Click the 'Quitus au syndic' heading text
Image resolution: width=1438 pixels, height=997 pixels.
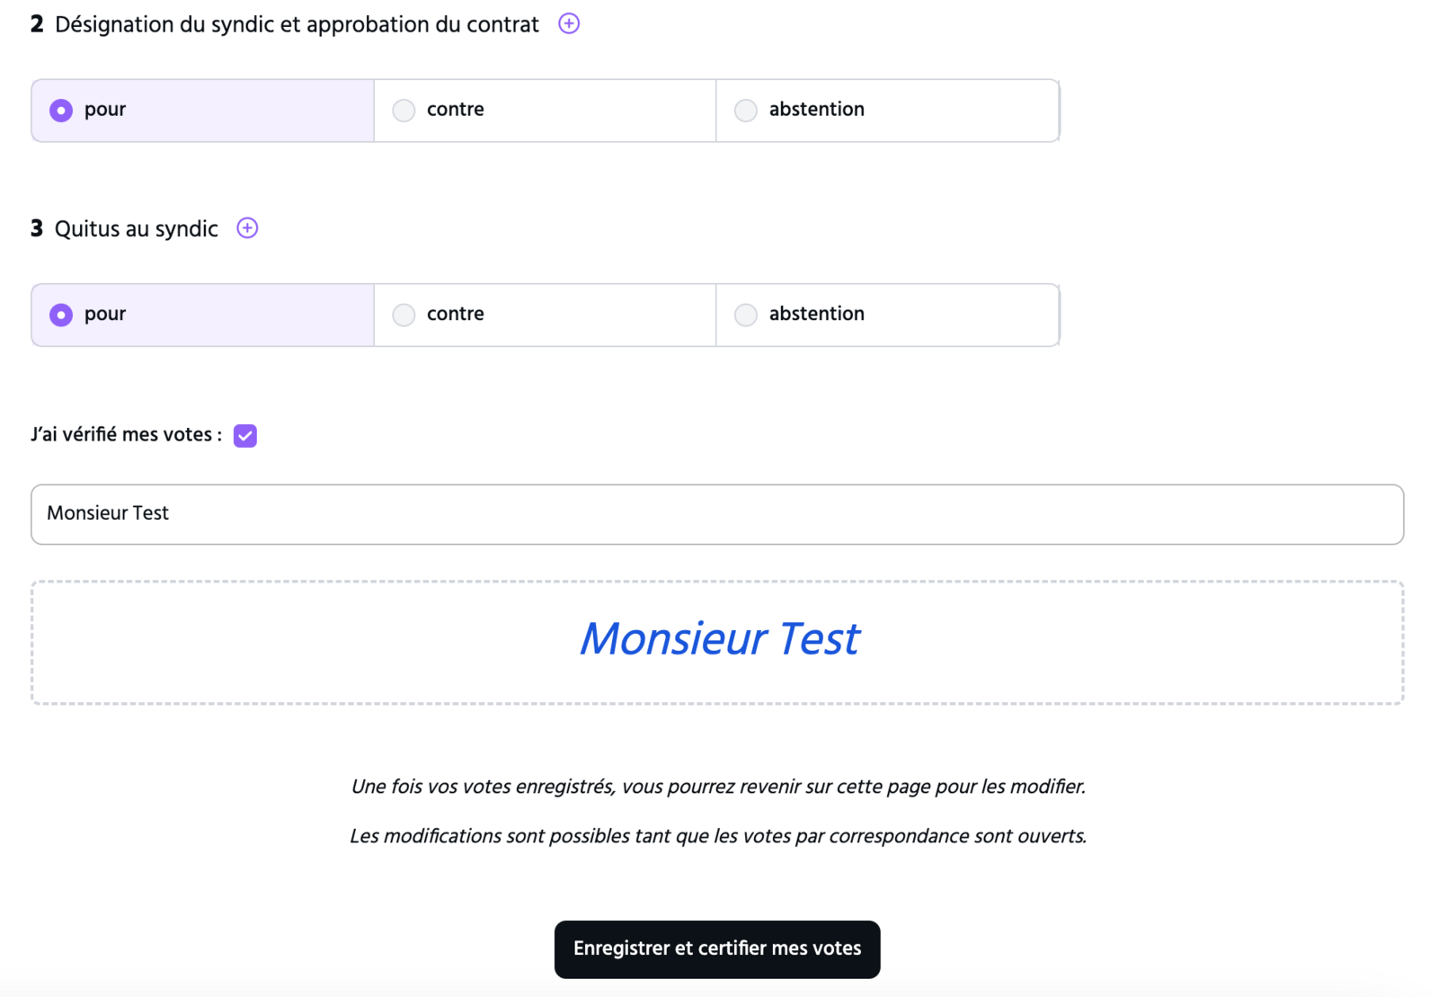coord(137,229)
